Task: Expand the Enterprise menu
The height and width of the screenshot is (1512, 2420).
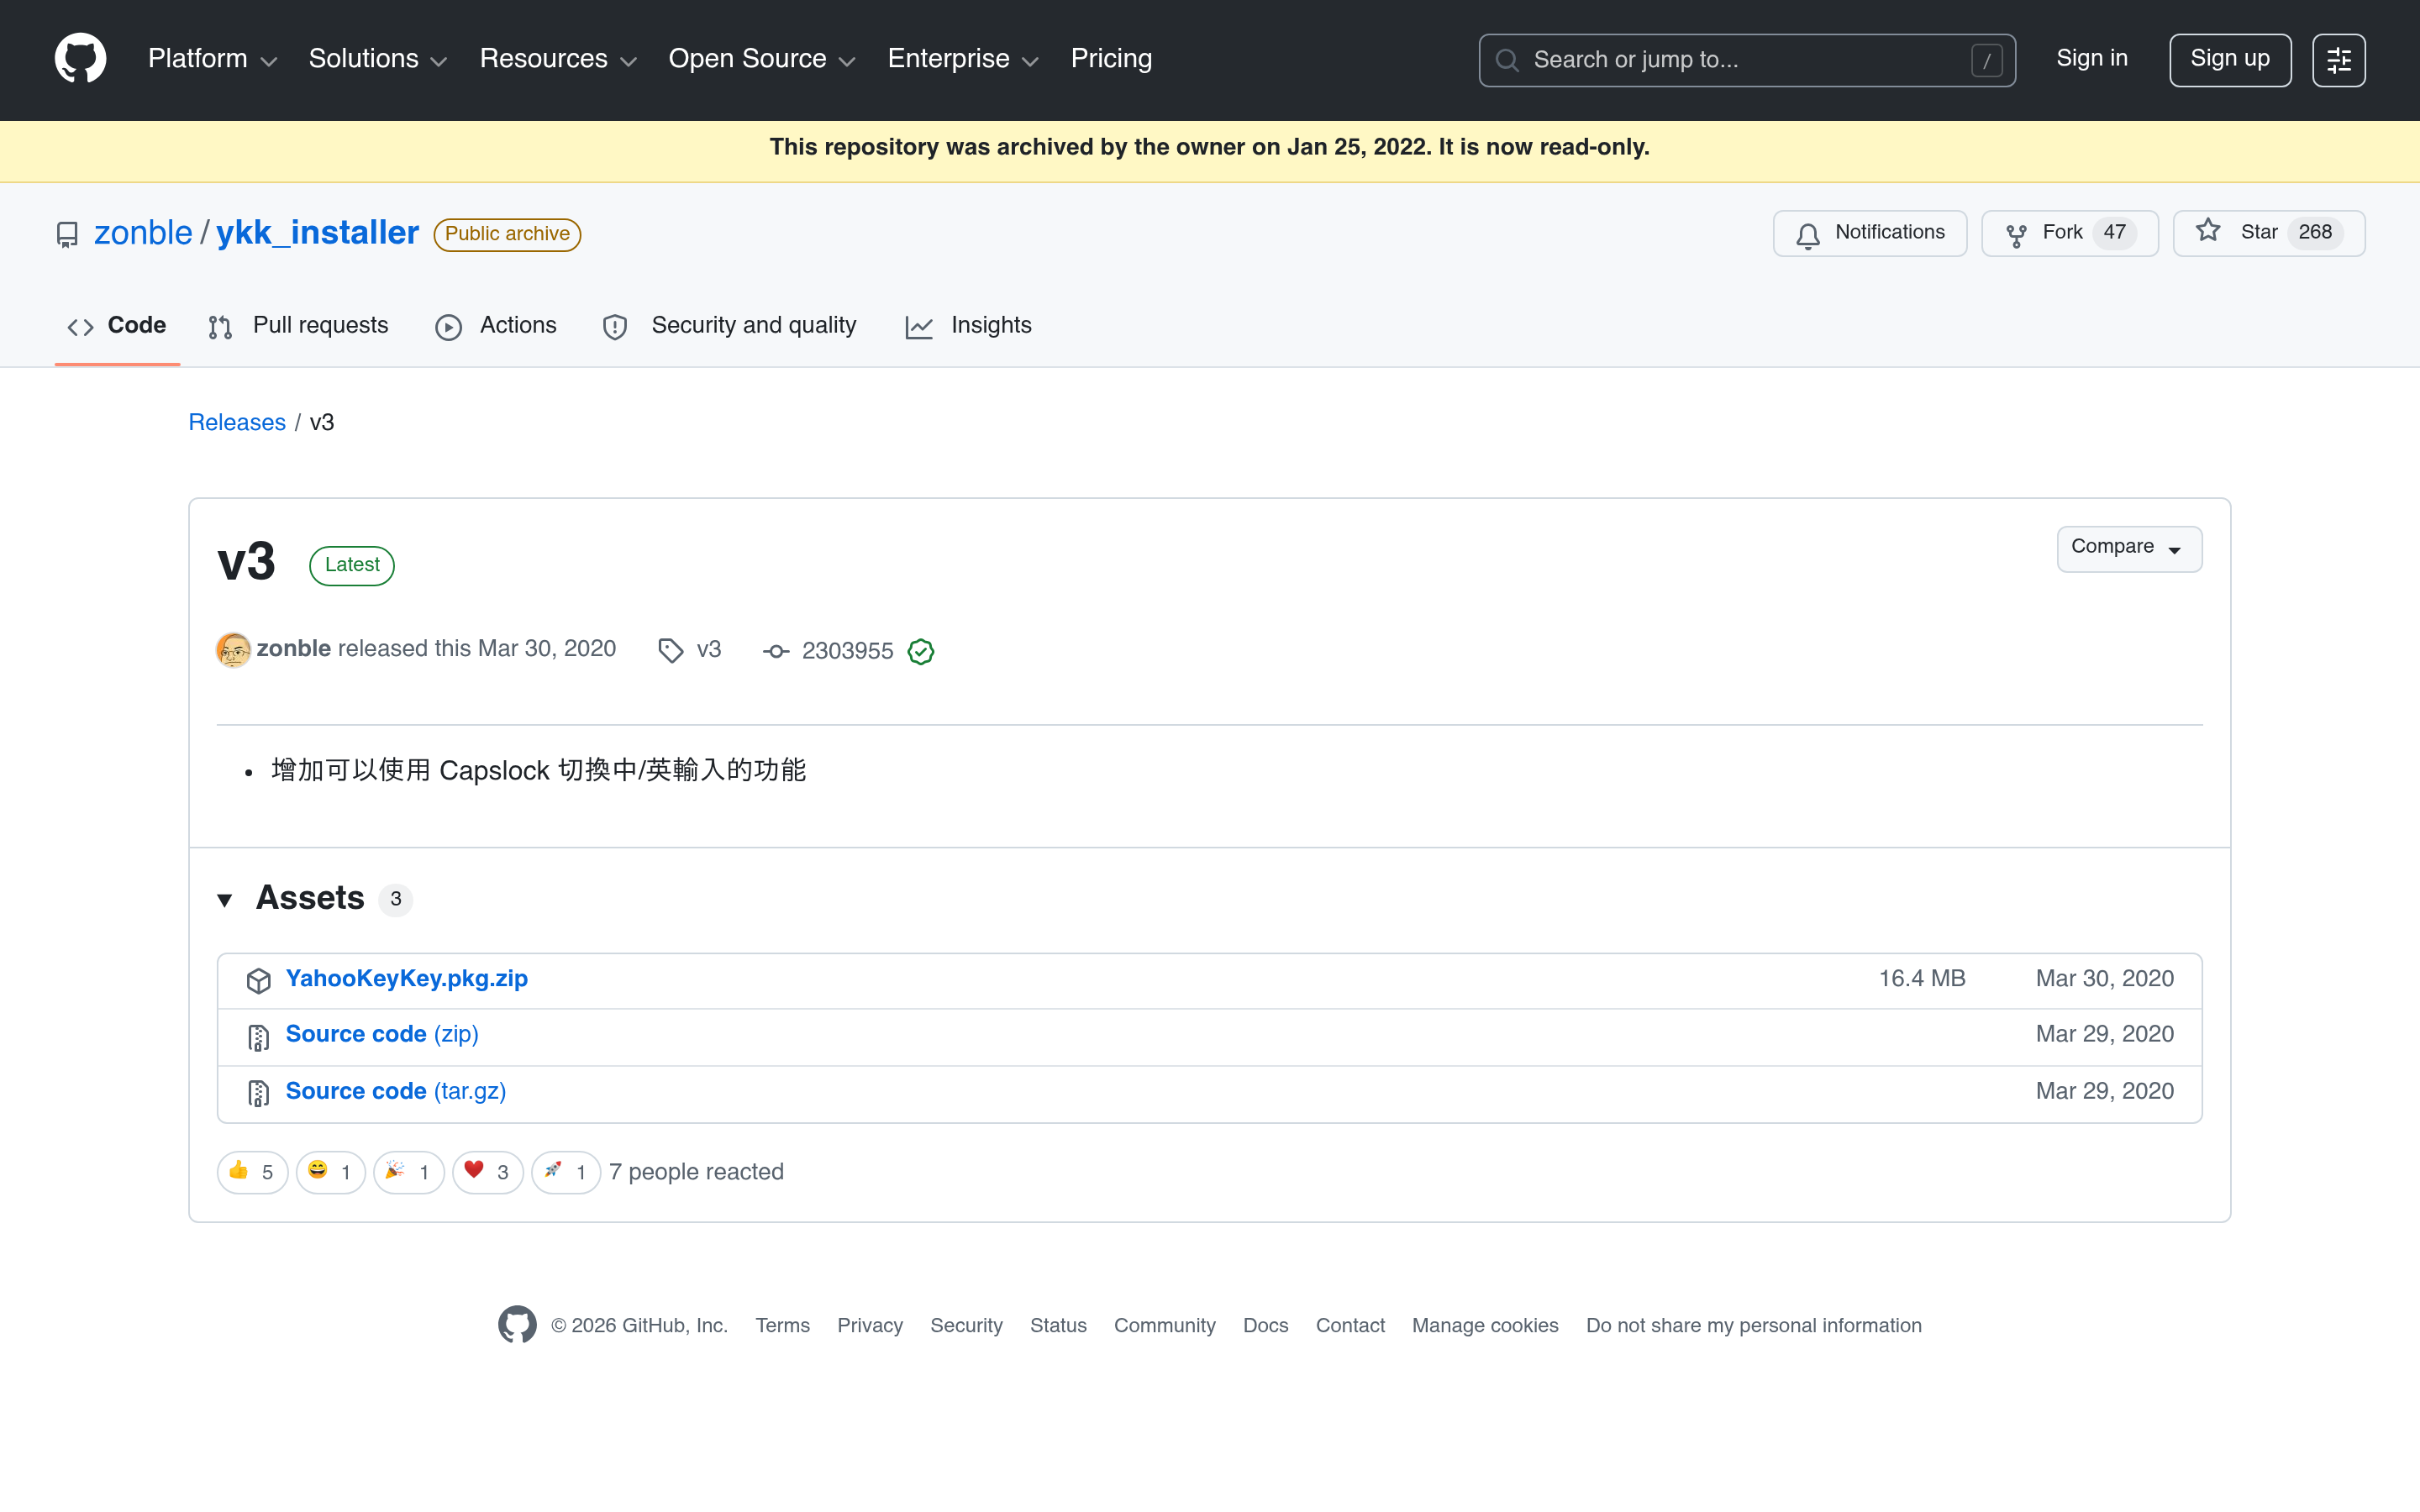Action: [963, 59]
